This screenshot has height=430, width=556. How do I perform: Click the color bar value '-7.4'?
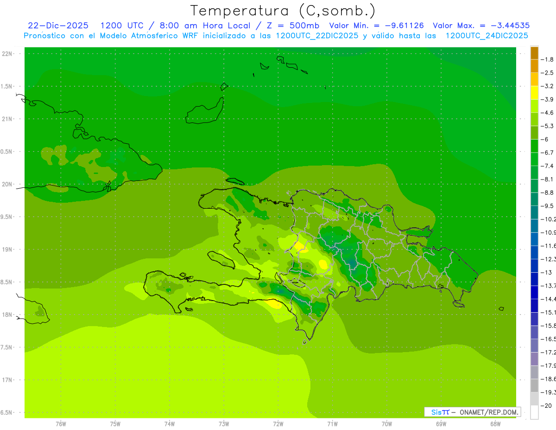tap(548, 166)
